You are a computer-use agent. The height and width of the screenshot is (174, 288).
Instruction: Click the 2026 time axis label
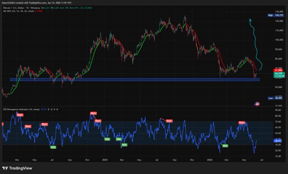coord(210,160)
